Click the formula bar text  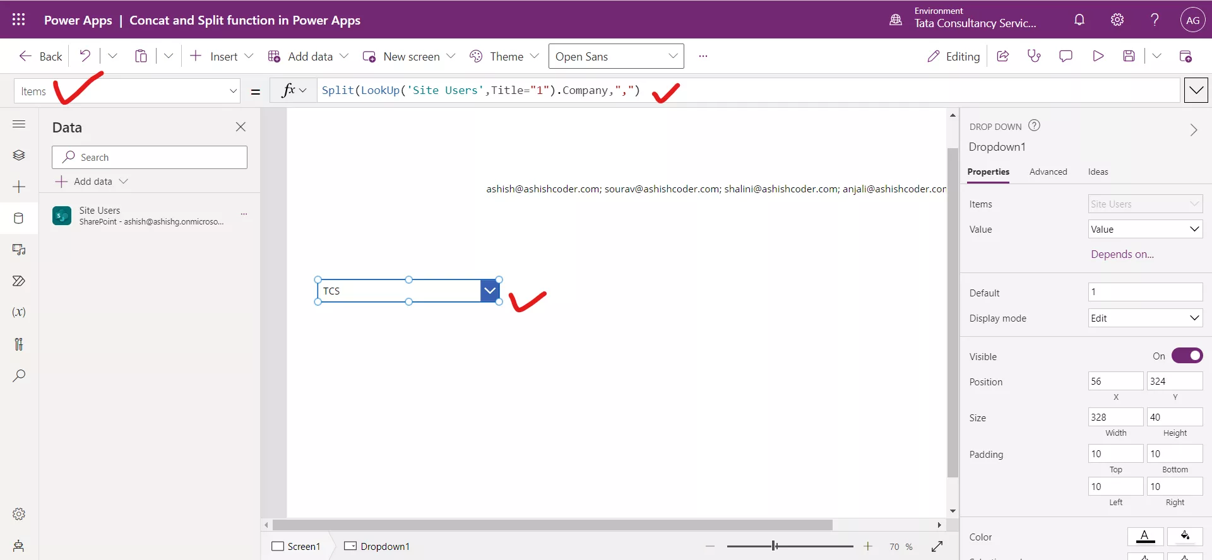[480, 90]
